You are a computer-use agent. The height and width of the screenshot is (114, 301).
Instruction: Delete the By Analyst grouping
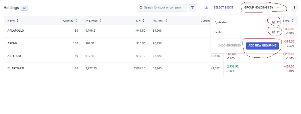tap(278, 22)
